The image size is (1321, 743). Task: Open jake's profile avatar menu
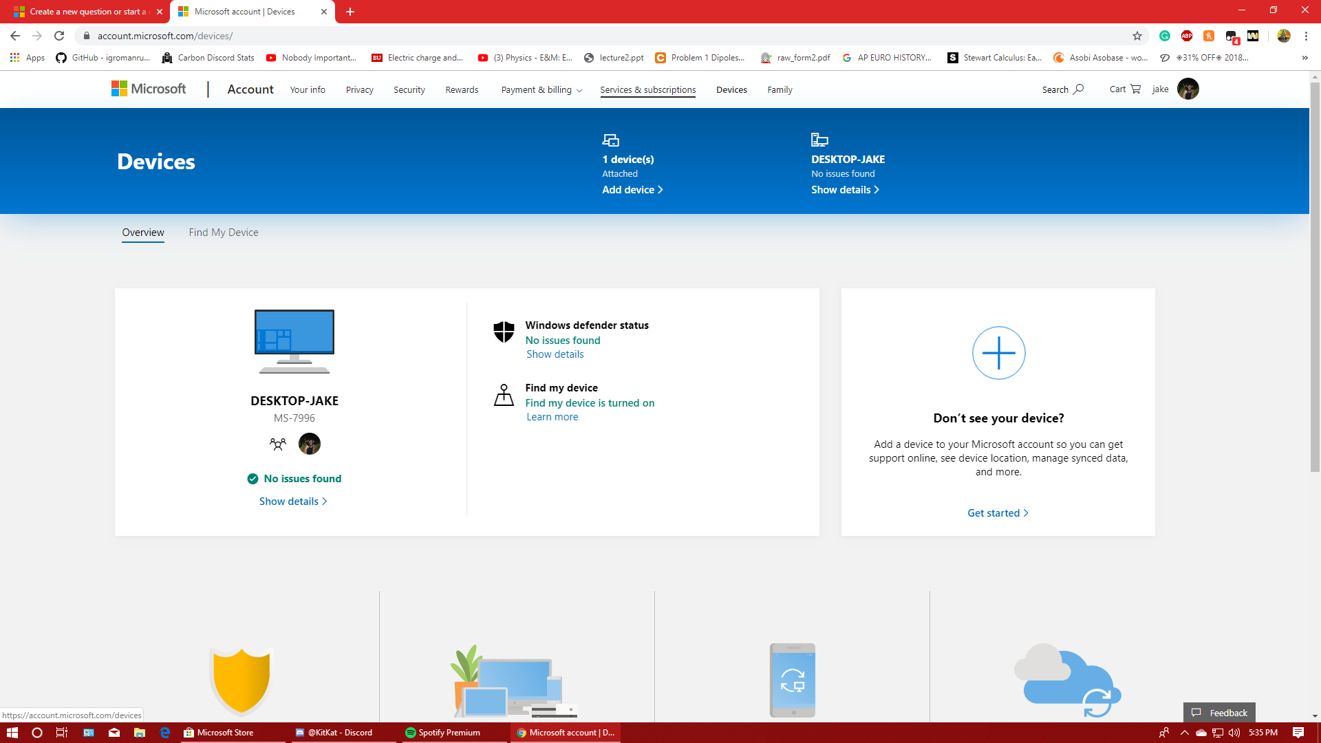click(x=1188, y=89)
